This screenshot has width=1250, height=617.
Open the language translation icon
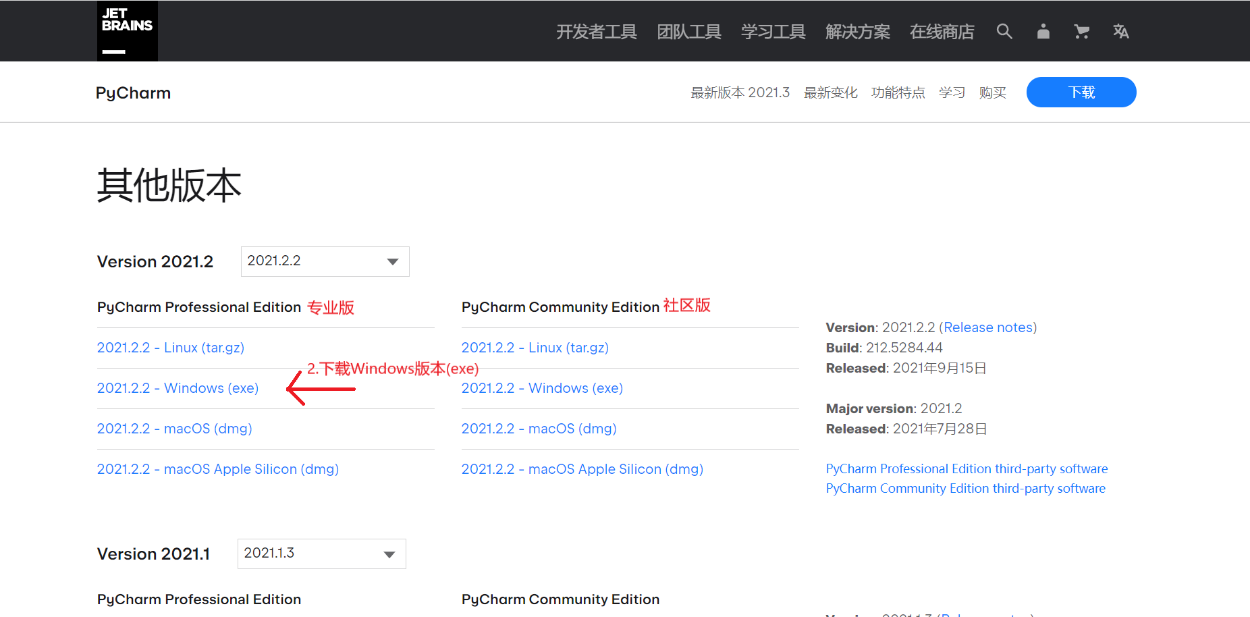(x=1121, y=31)
